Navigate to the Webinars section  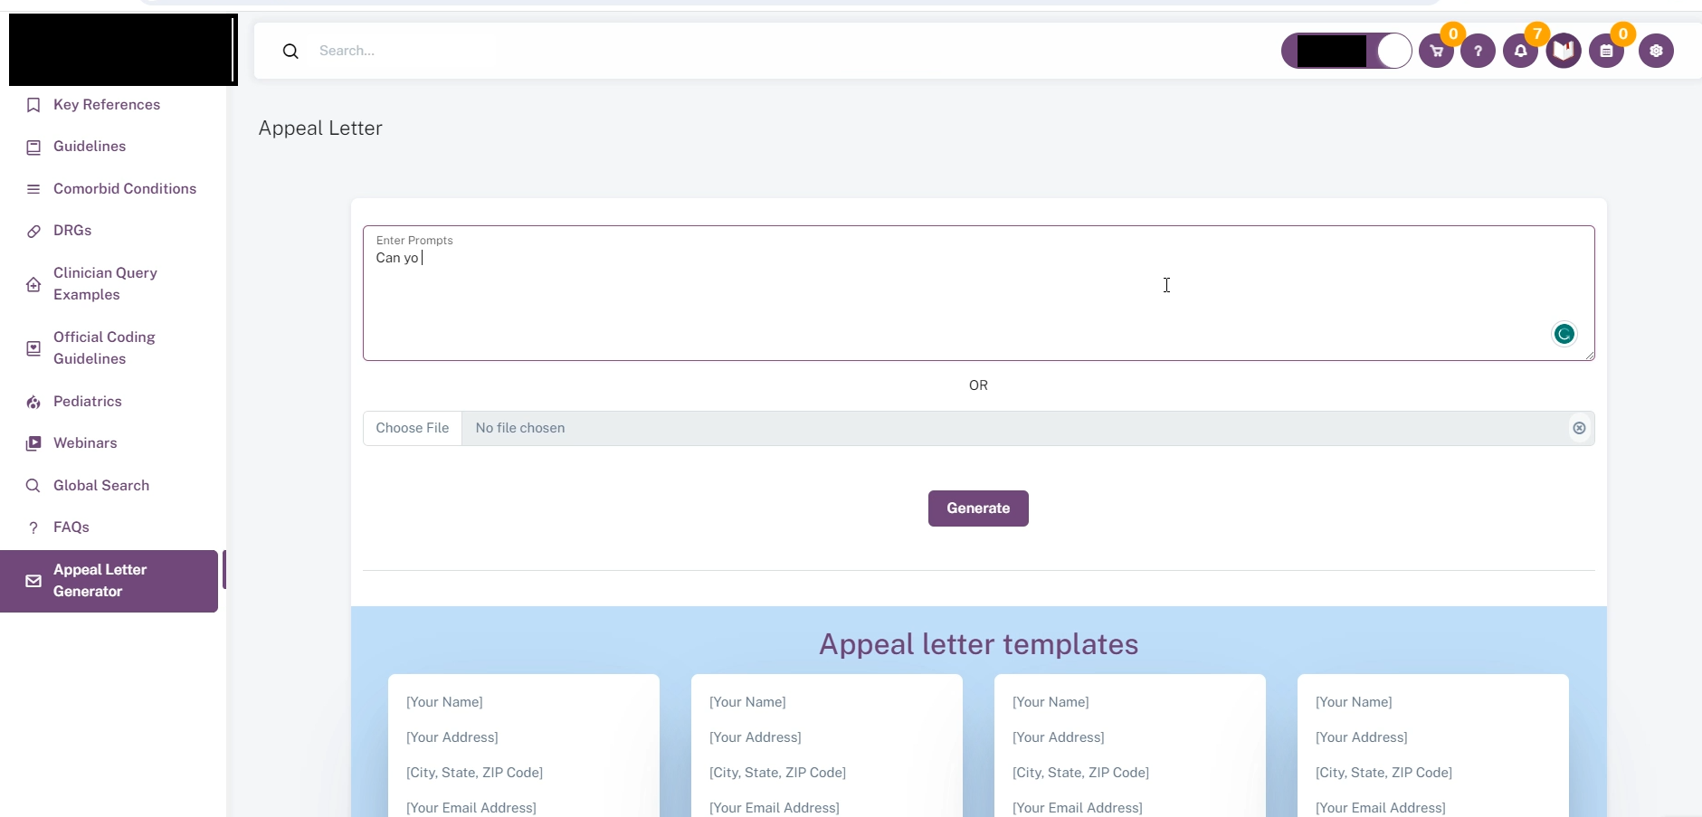click(85, 443)
